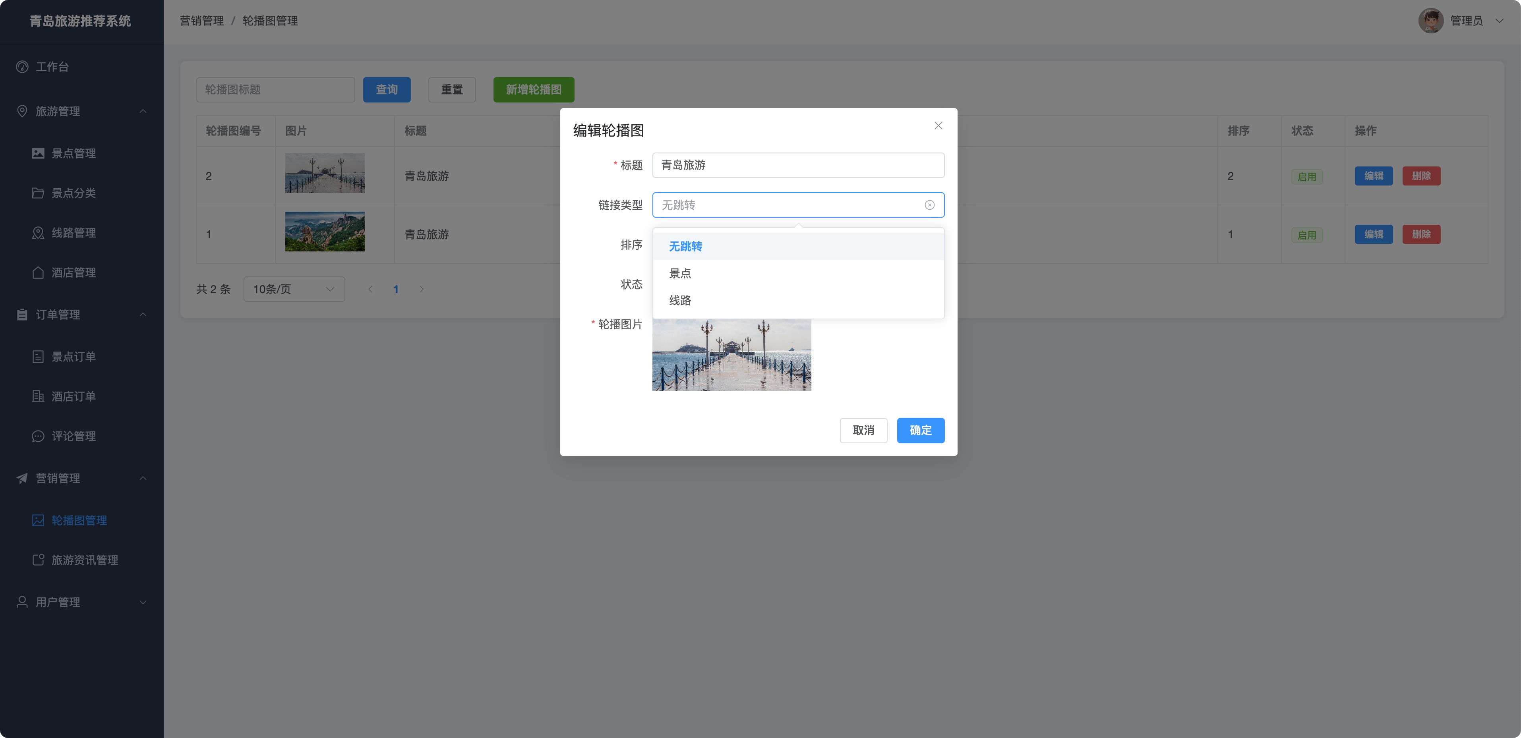Open the 10条/页 page size dropdown

tap(294, 289)
